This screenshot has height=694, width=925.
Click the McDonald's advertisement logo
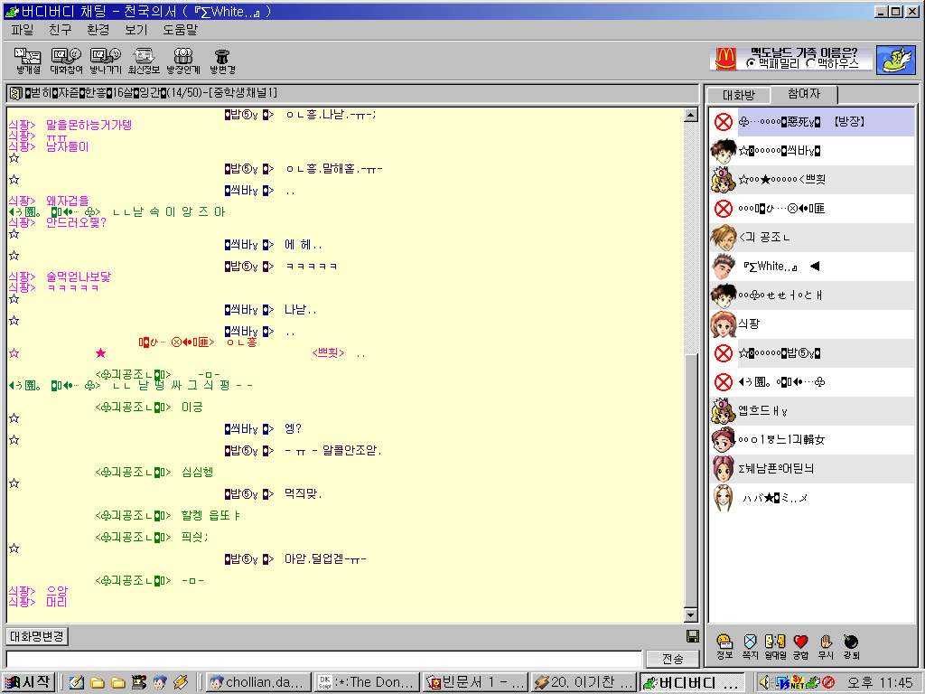726,59
